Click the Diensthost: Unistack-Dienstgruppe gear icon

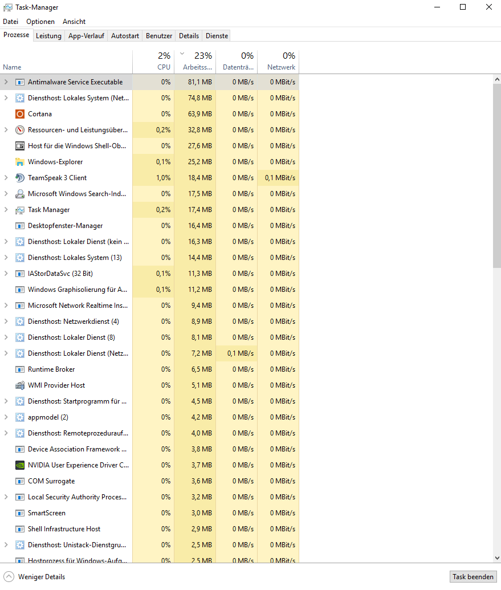click(20, 545)
